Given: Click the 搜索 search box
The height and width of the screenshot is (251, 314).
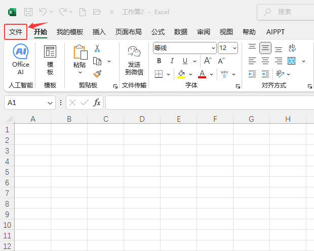Looking at the screenshot, I should 286,12.
